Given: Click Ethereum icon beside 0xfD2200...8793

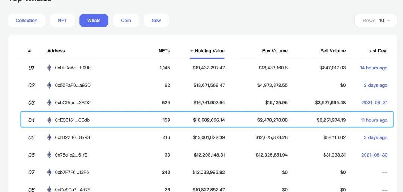Looking at the screenshot, I should pyautogui.click(x=49, y=137).
